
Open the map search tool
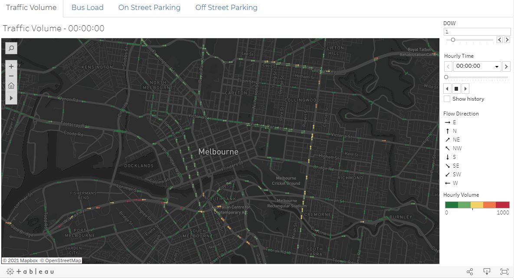(10, 48)
